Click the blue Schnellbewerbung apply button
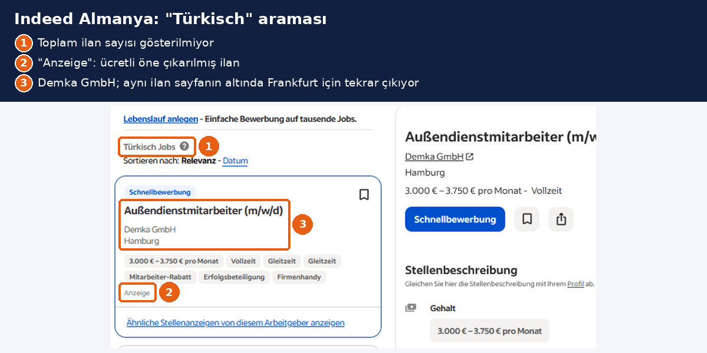Viewport: 707px width, 353px height. [455, 219]
